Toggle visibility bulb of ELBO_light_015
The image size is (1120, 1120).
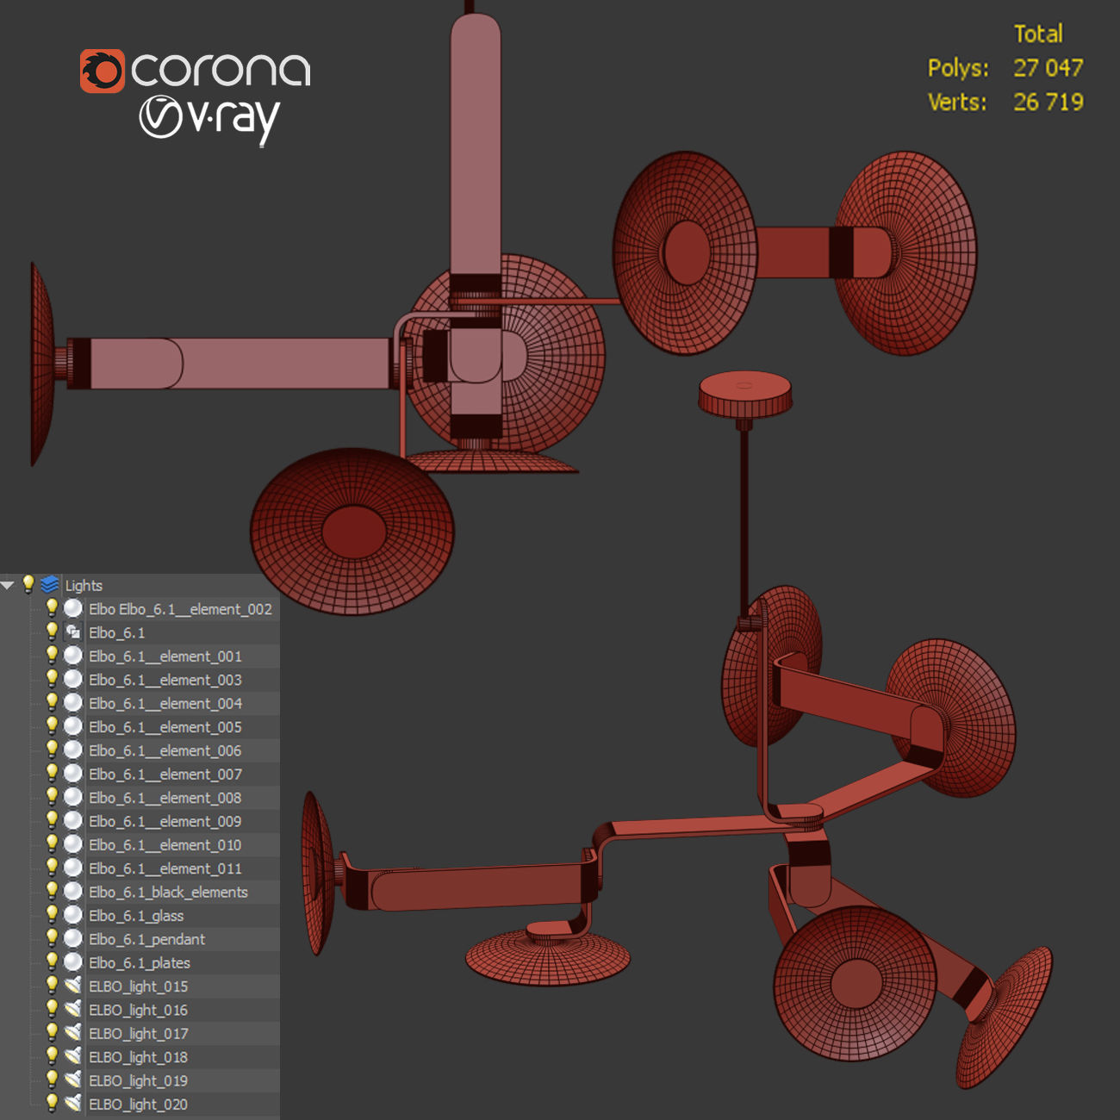click(x=52, y=986)
